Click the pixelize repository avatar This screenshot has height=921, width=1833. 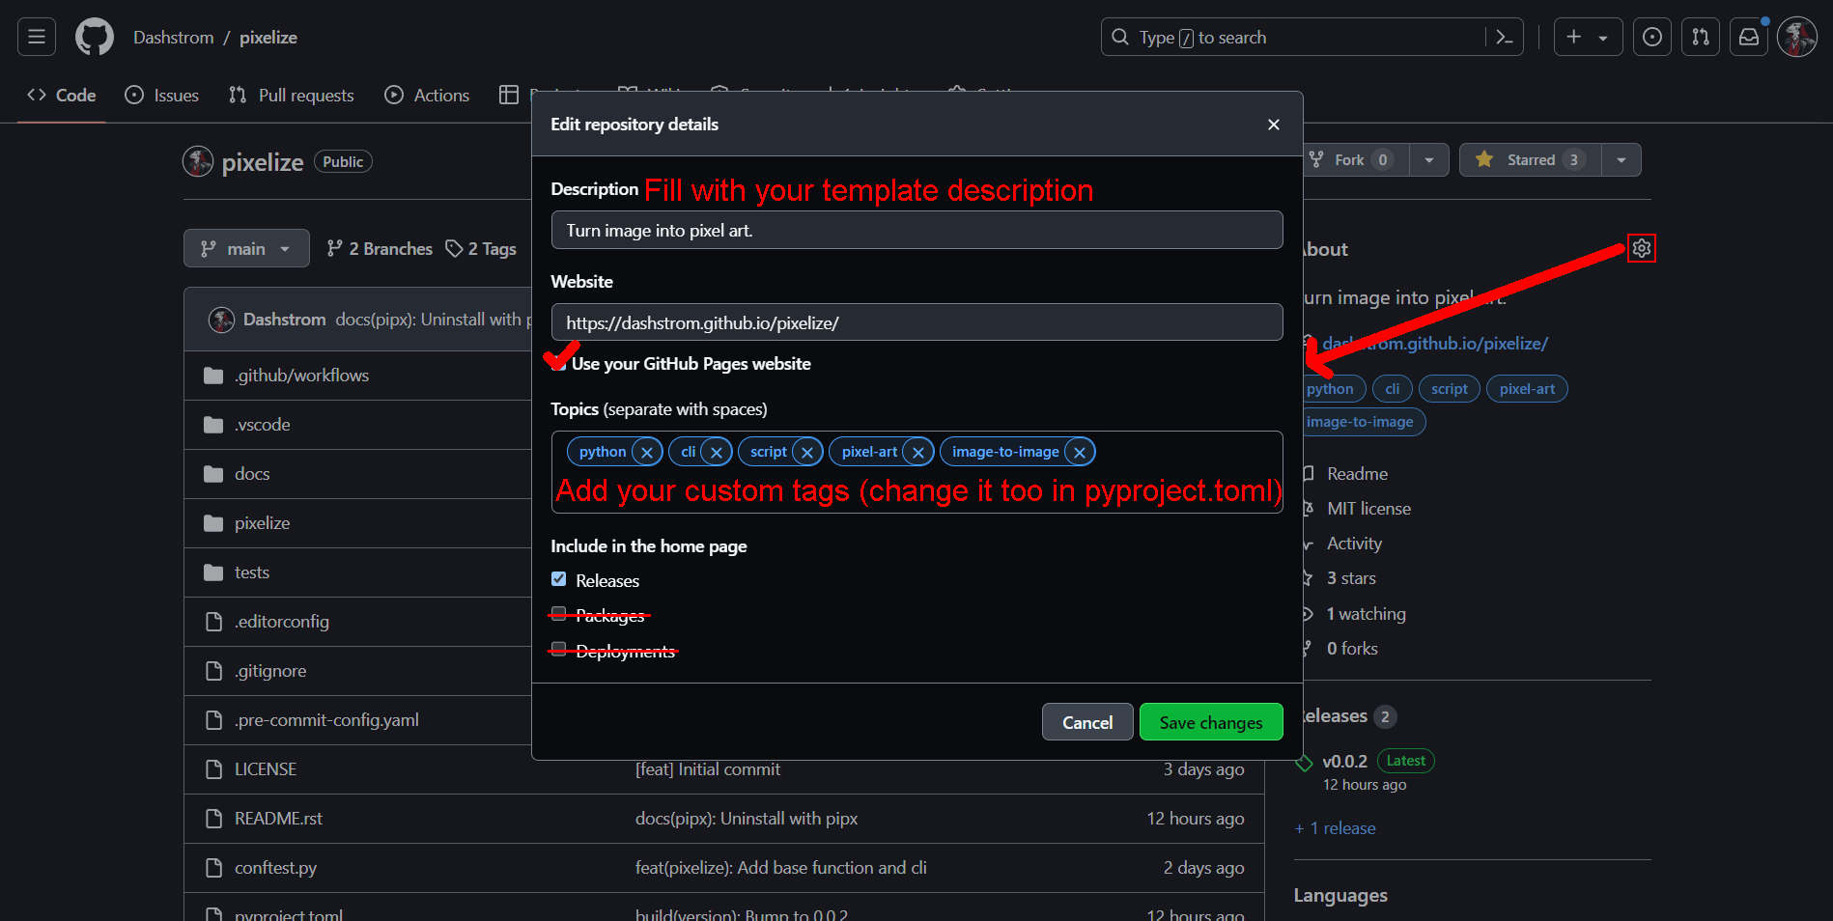(x=198, y=161)
